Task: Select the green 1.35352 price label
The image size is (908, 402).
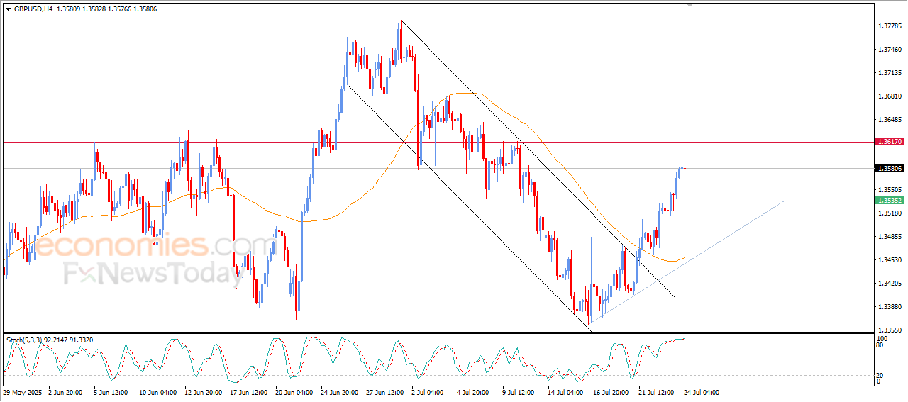Action: (x=890, y=201)
